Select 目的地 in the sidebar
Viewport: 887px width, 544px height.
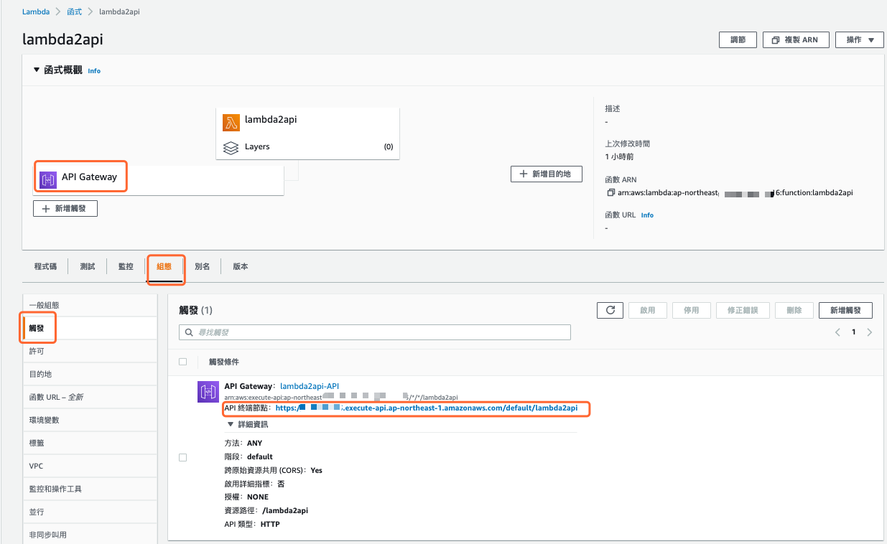[x=90, y=374]
